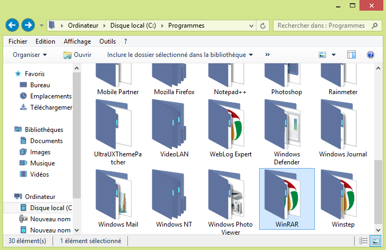
Task: Select the Winstep folder
Action: click(x=343, y=199)
